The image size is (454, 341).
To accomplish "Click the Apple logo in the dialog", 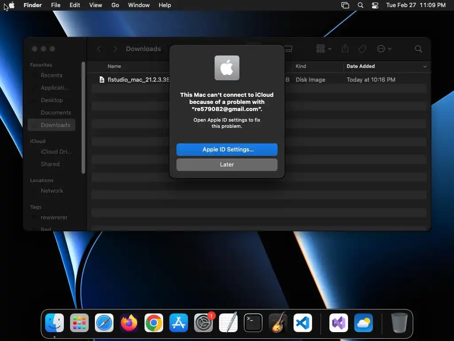I will pos(227,68).
